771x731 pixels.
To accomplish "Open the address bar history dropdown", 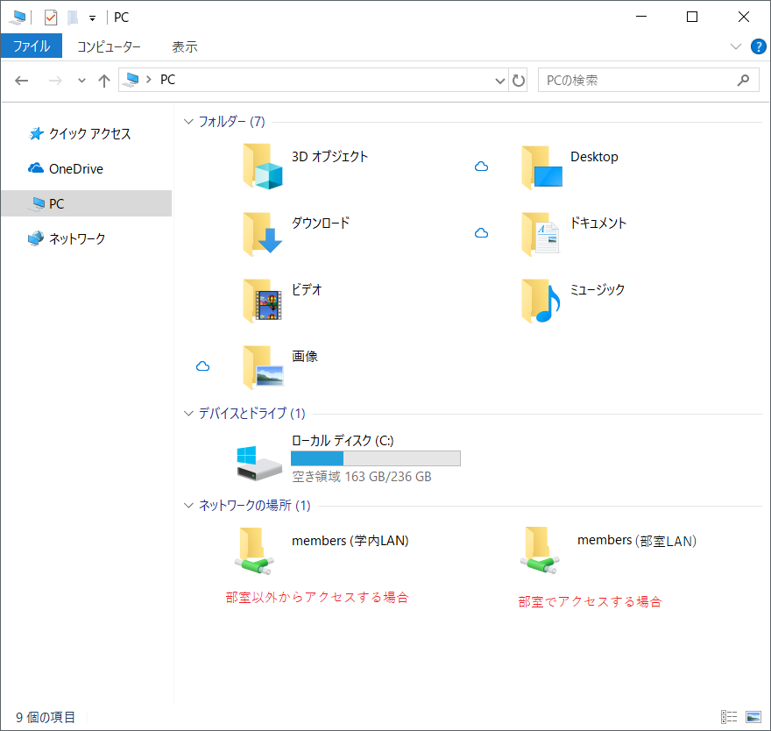I will (x=500, y=81).
